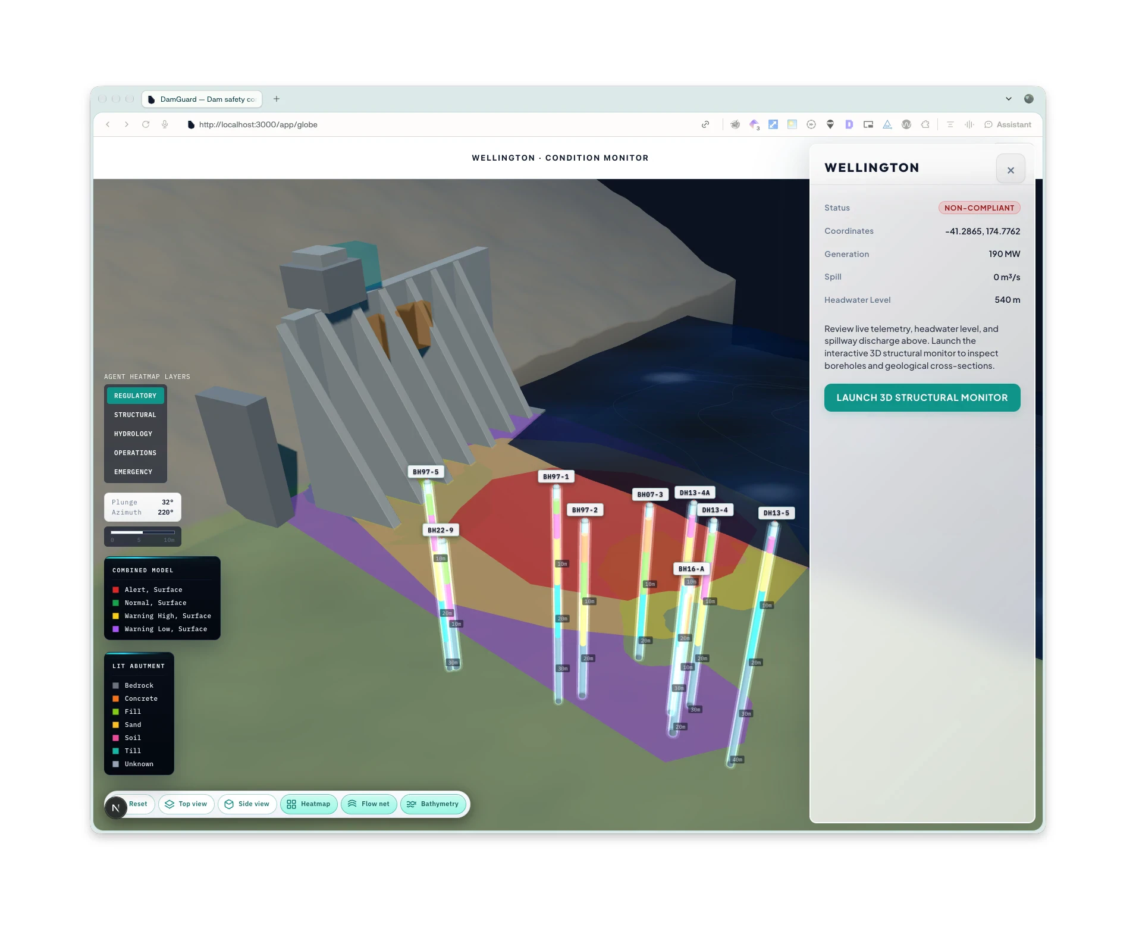Click the browser back arrow
This screenshot has height=928, width=1136.
(108, 124)
